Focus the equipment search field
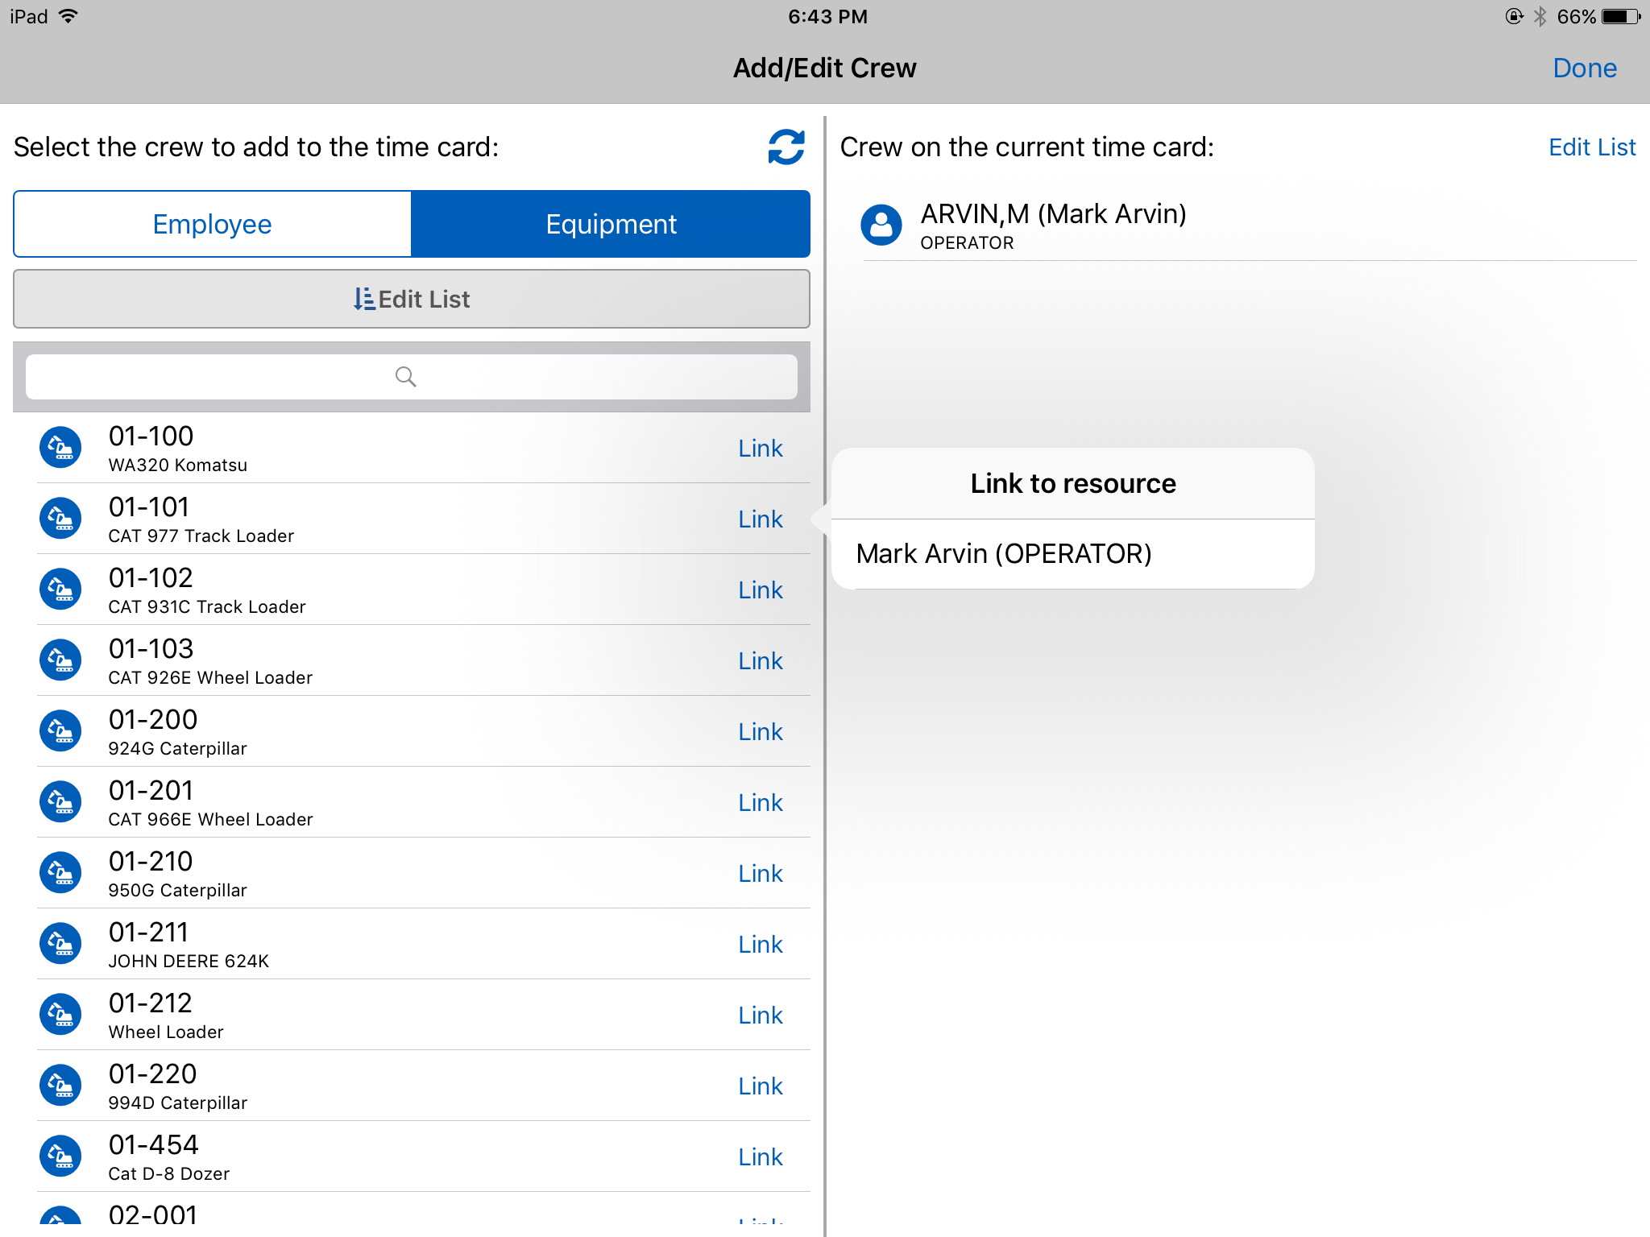 click(412, 377)
